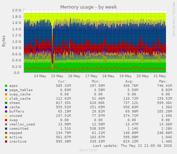Image resolution: width=177 pixels, height=154 pixels.
Task: Click the 'Cur:' column header
Action: pyautogui.click(x=62, y=81)
